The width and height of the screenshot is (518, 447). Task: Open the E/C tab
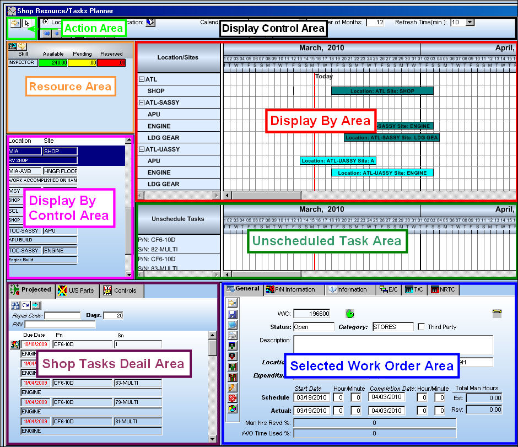tap(388, 290)
